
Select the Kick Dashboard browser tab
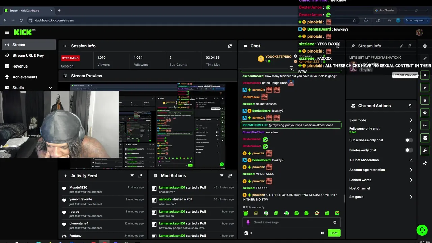pos(28,10)
